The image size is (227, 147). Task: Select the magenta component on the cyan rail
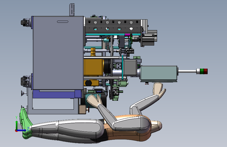(x=127, y=35)
